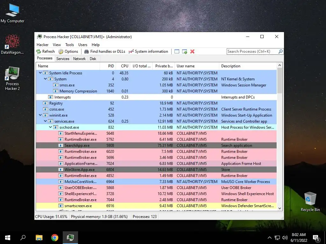Viewport: 326px width, 244px height.
Task: Select the Processes tab
Action: [45, 58]
